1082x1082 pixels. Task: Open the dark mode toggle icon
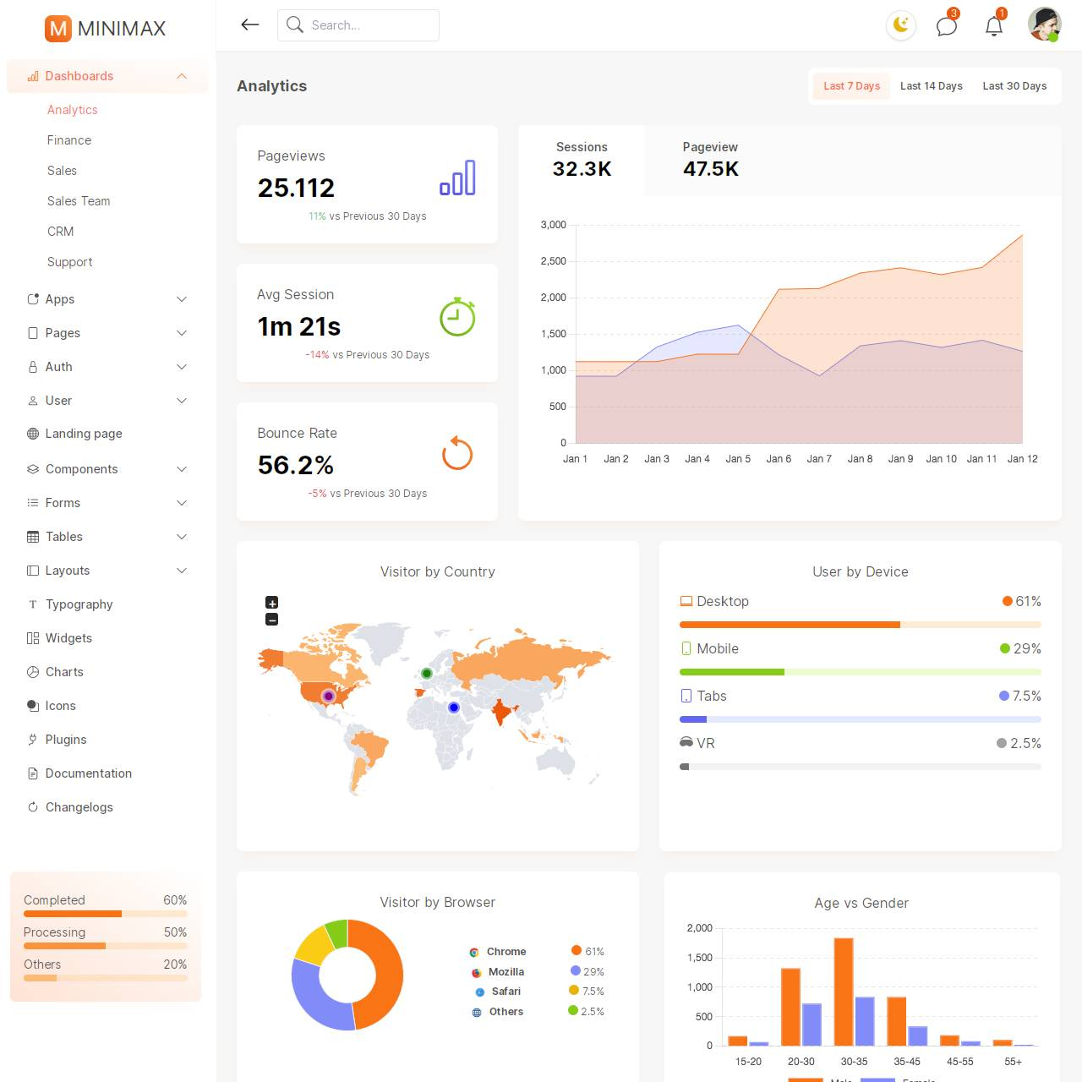click(900, 25)
